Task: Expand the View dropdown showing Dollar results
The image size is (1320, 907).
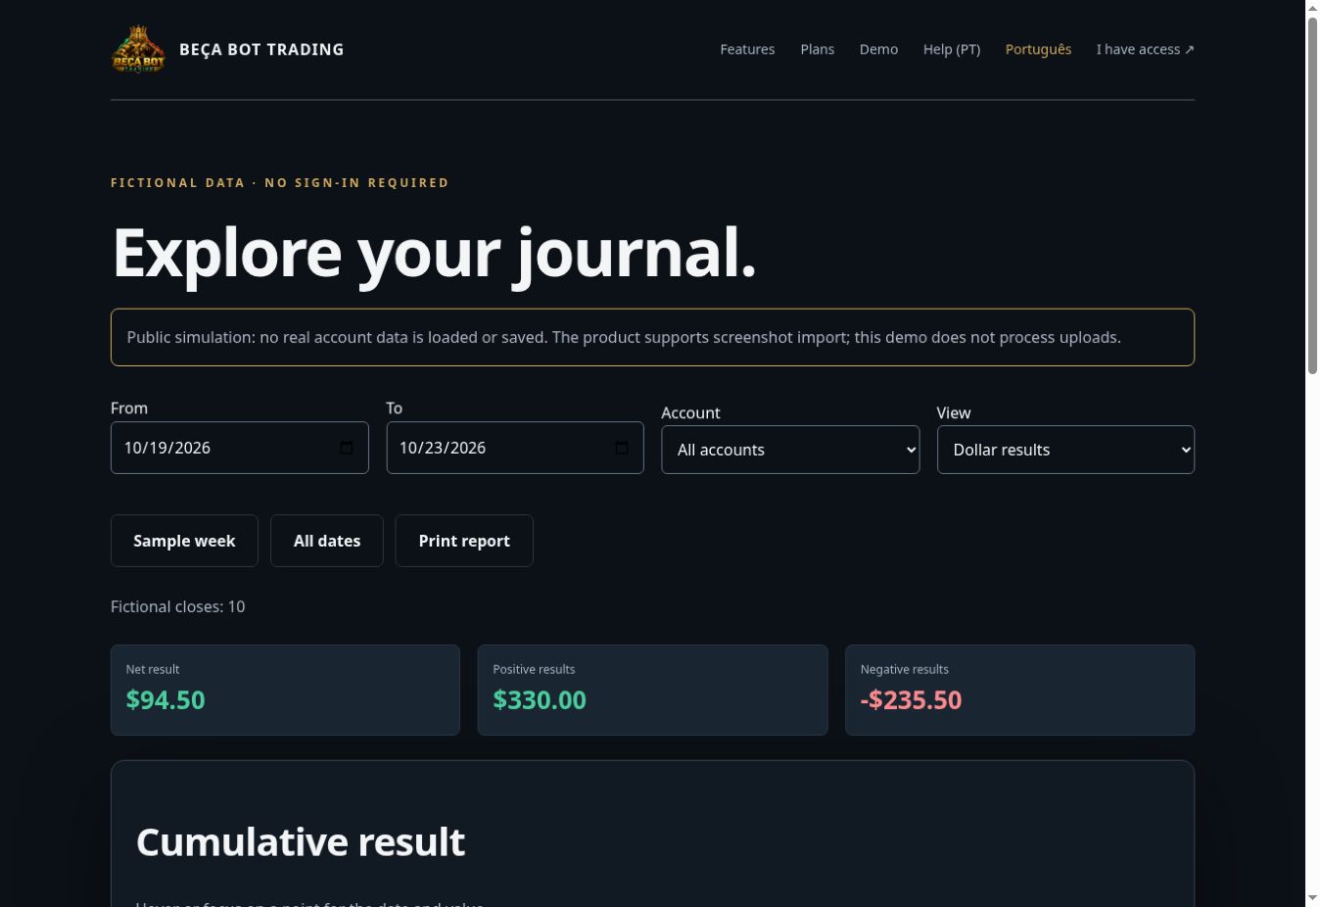Action: pos(1065,450)
